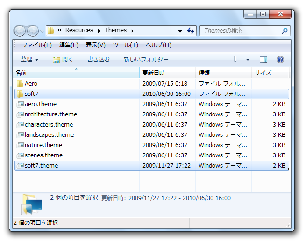Refresh the folder view
This screenshot has height=242, width=306.
[x=191, y=31]
